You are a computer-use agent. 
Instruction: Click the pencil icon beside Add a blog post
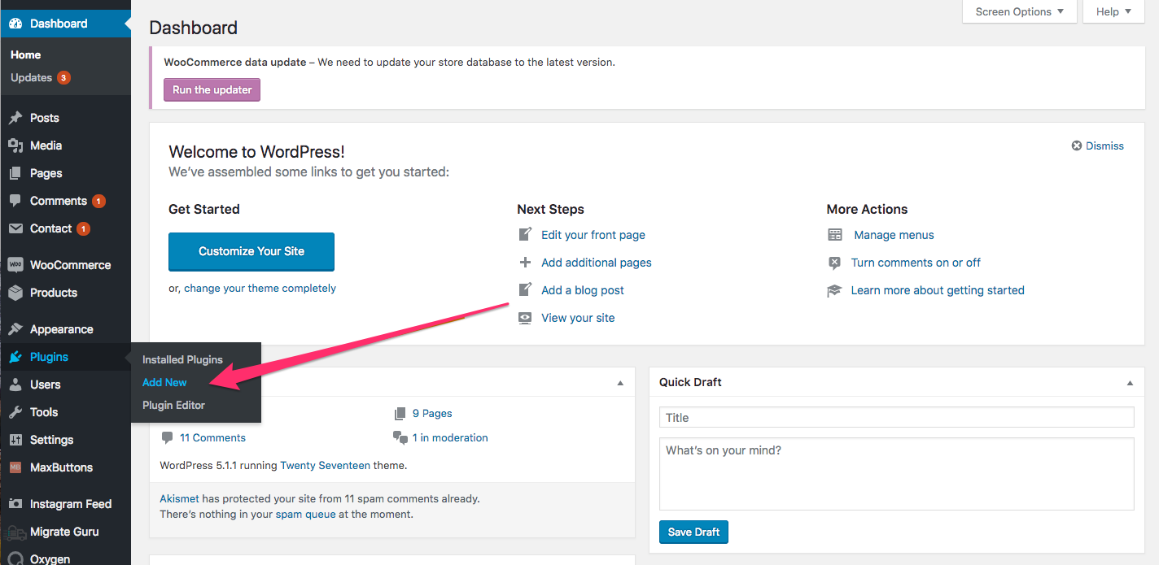coord(525,290)
